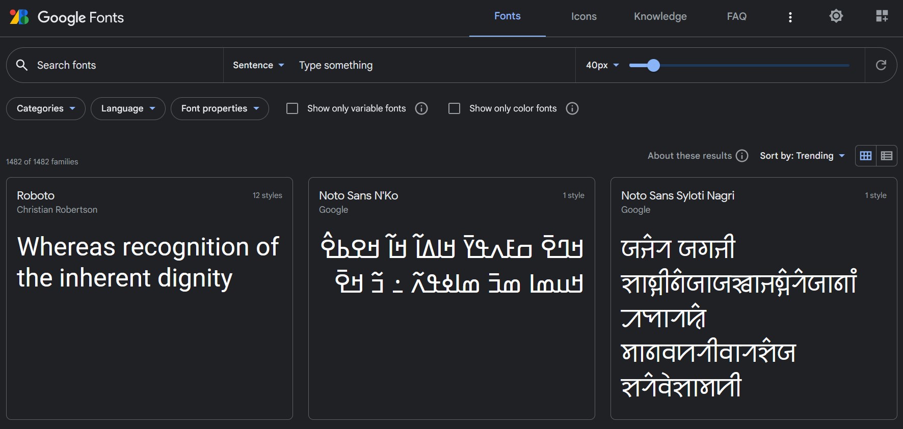Click 1 style label on Noto Sans N'Ko
This screenshot has height=429, width=903.
coord(574,195)
